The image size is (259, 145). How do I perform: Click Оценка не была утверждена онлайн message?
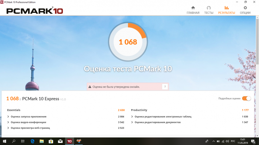pyautogui.click(x=116, y=87)
